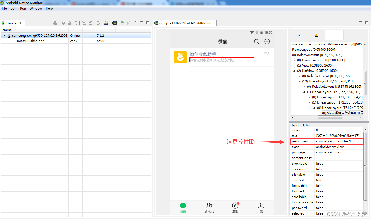Screen dimensions: 371x219
Task: Click the 微信收款助手 yellow avatar
Action: click(x=180, y=57)
